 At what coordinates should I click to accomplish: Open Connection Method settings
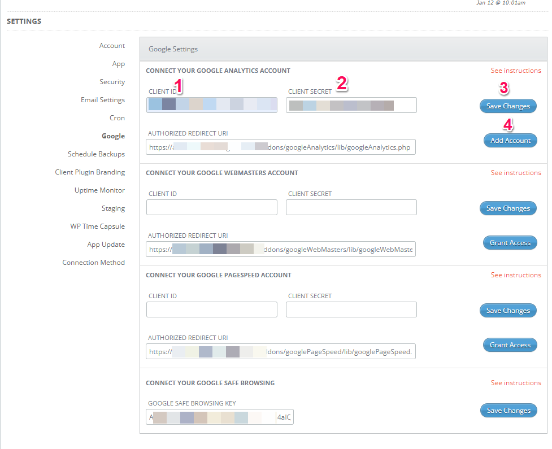pos(93,263)
